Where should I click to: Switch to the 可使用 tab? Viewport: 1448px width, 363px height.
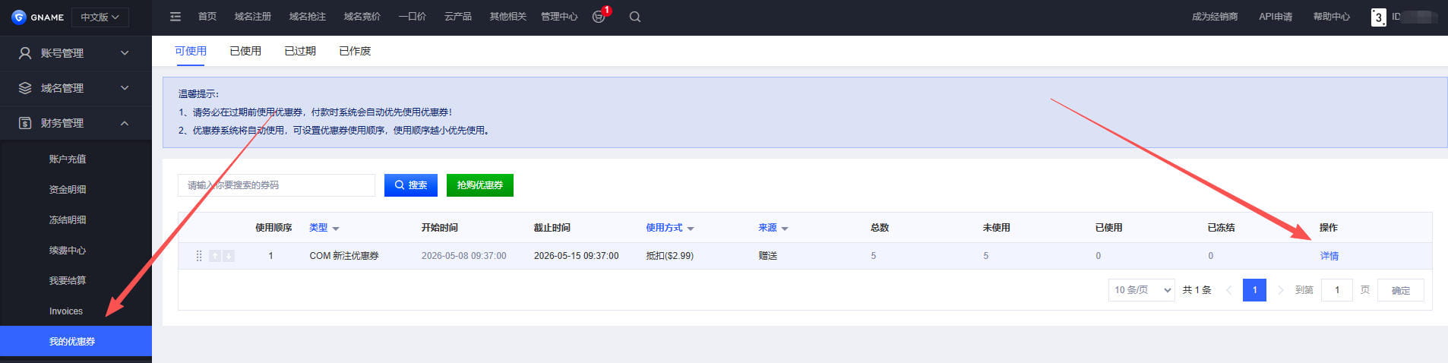pos(191,51)
